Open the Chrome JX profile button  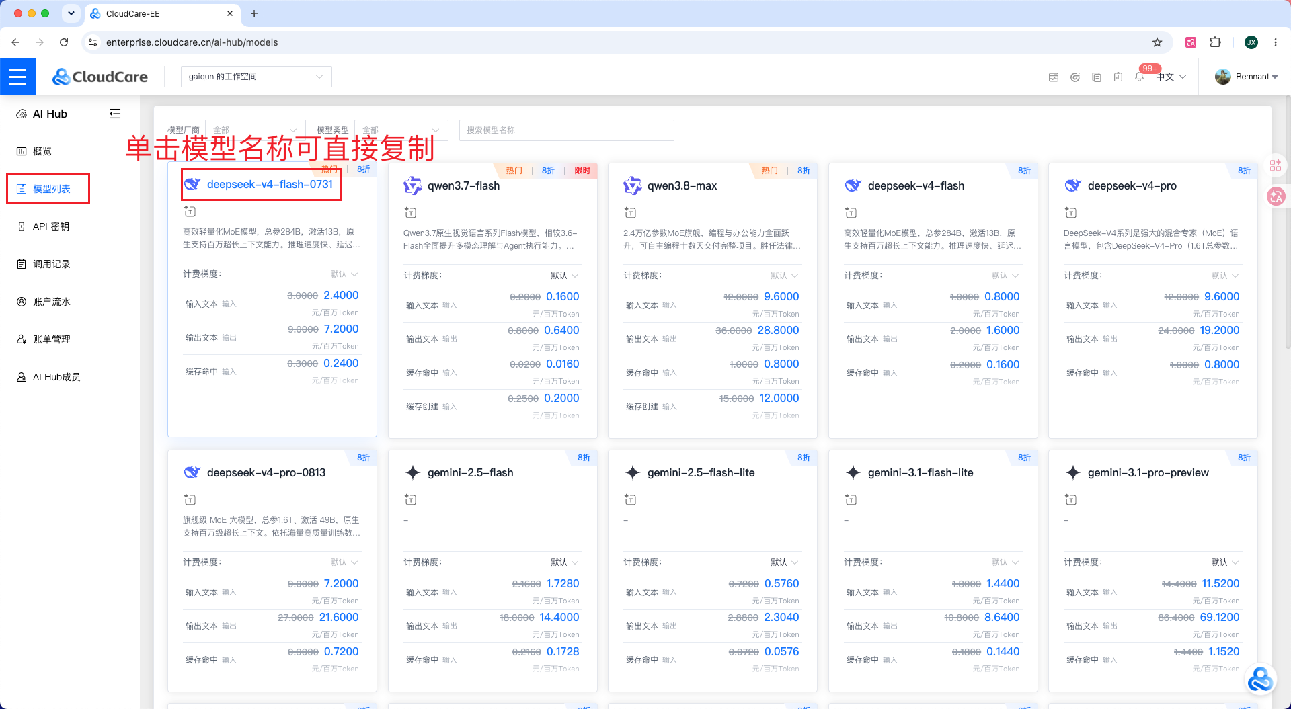click(1251, 42)
